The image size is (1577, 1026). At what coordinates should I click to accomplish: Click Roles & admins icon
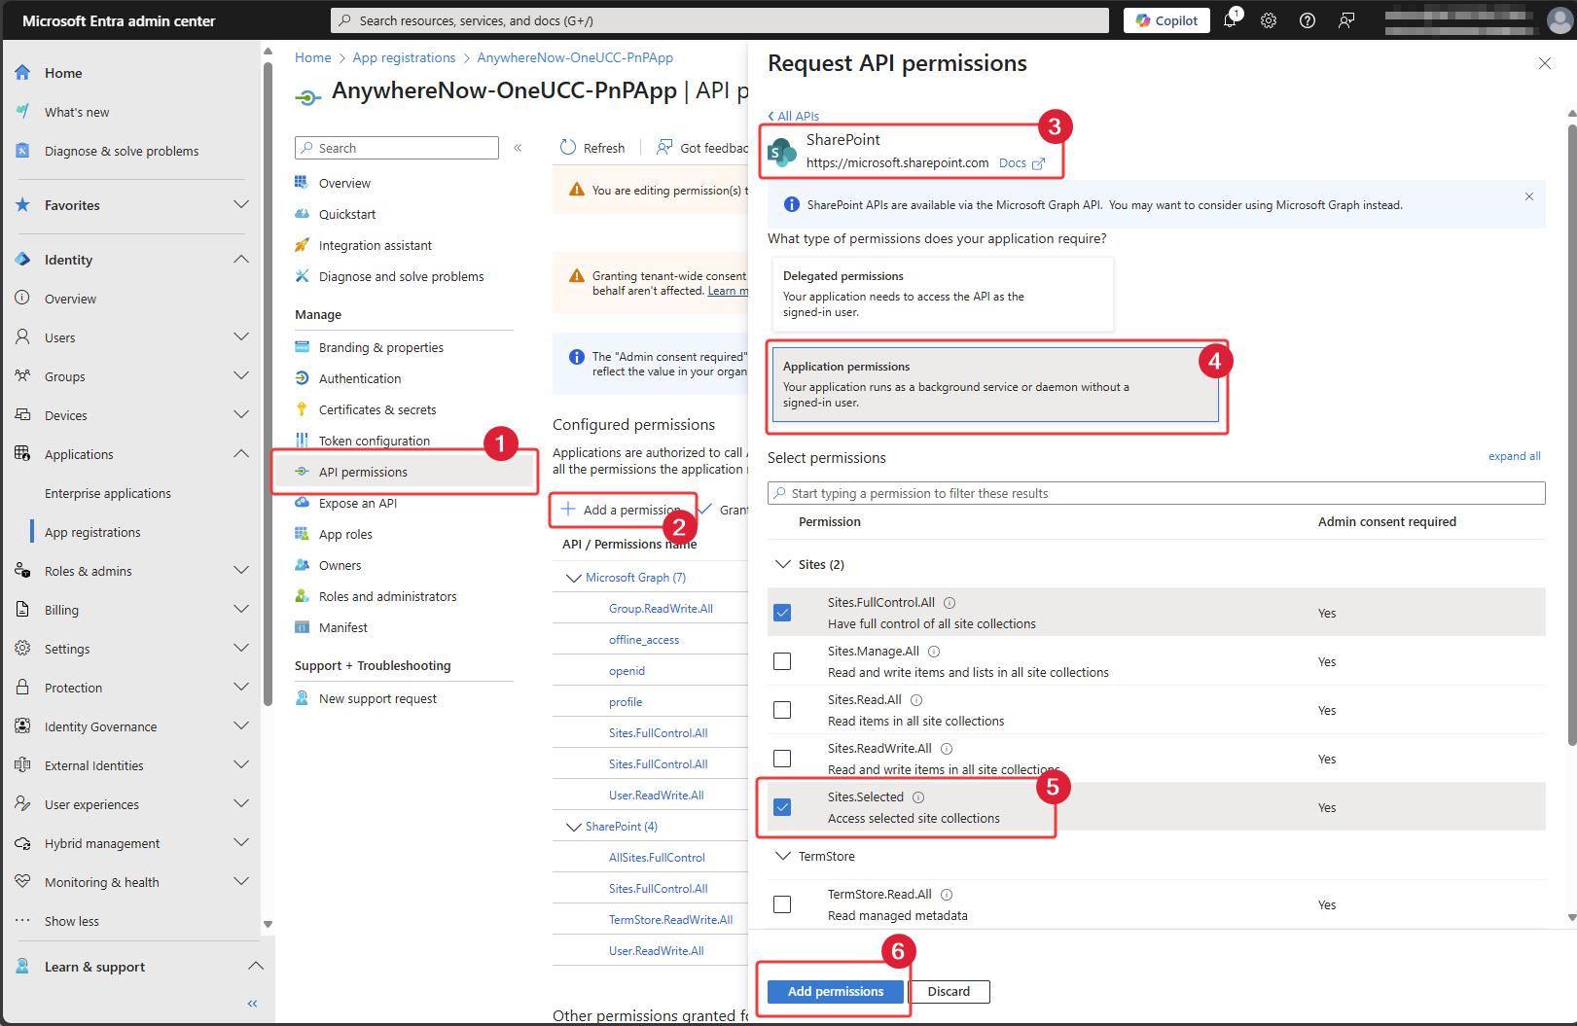22,571
